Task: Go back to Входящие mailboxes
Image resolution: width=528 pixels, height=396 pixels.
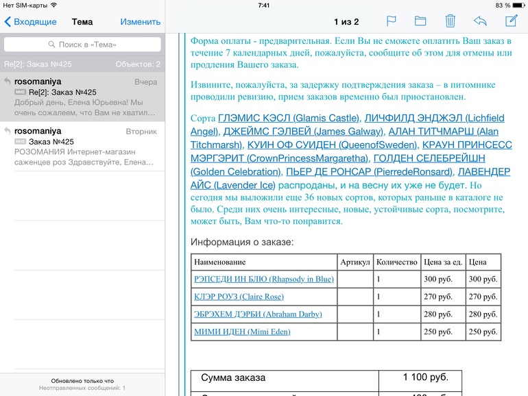Action: click(x=29, y=22)
